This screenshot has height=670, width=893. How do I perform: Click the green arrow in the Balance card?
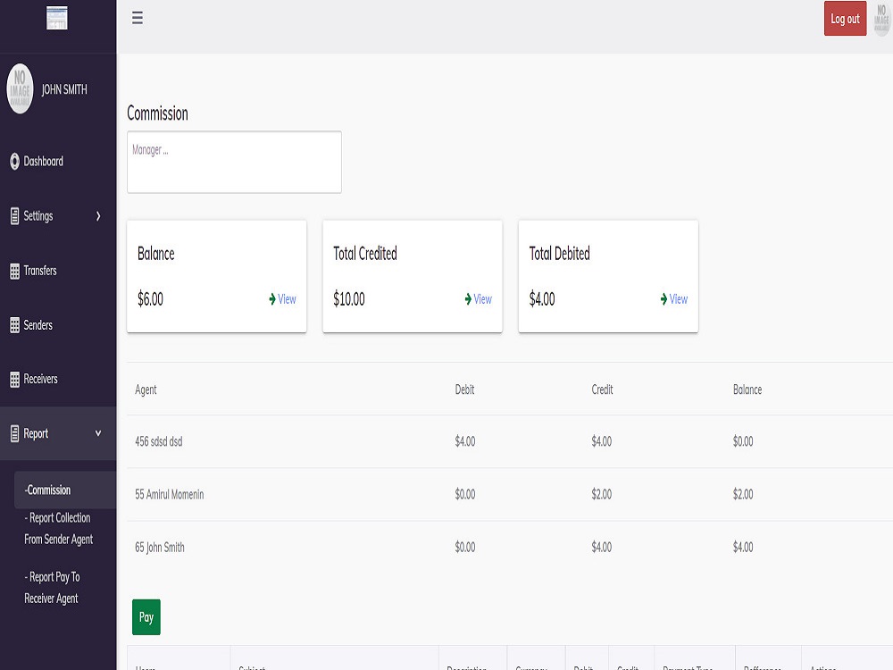click(x=272, y=299)
